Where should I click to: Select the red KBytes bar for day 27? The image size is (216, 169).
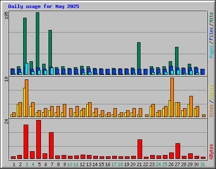178,151
